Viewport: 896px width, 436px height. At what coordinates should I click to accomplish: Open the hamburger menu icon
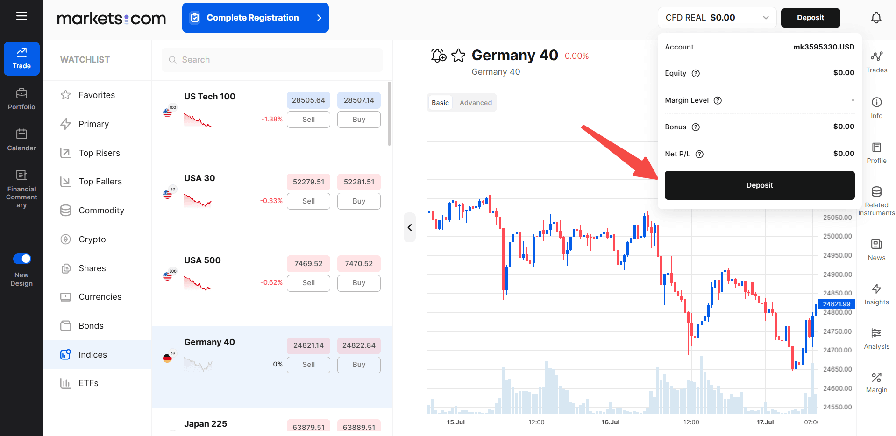point(21,16)
